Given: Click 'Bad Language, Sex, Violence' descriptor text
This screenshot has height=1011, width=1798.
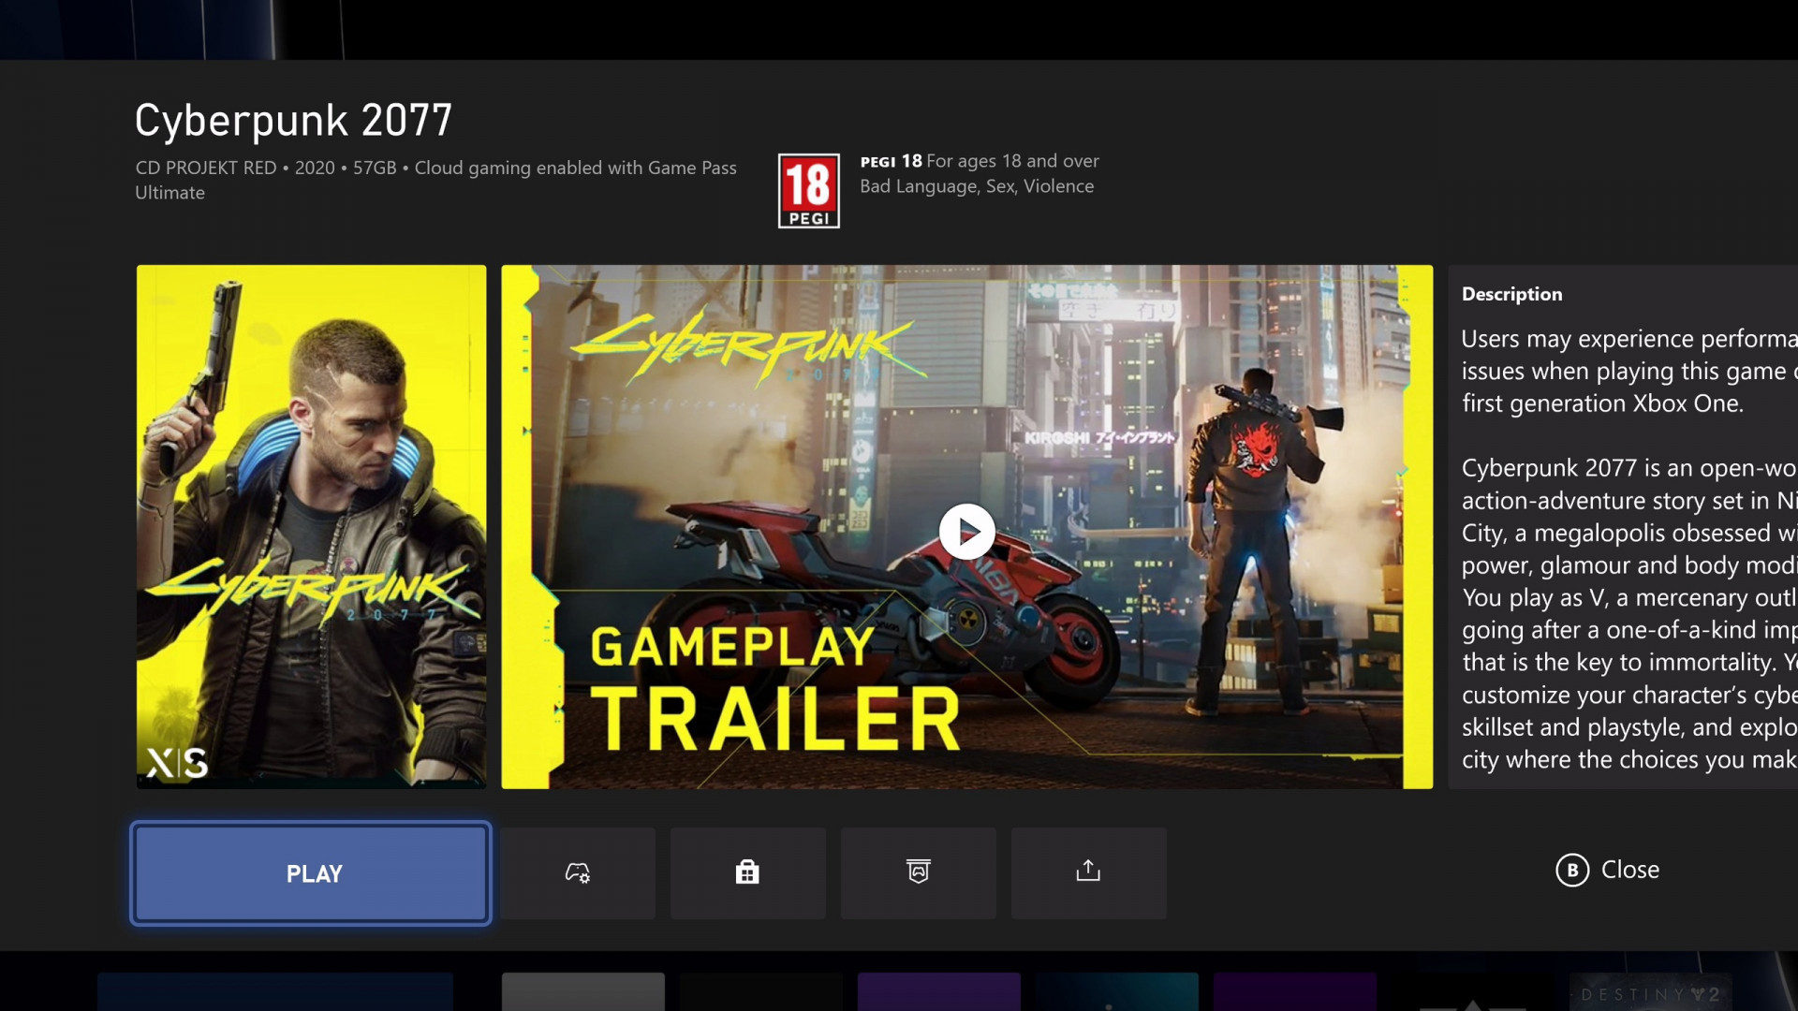Looking at the screenshot, I should tap(977, 186).
